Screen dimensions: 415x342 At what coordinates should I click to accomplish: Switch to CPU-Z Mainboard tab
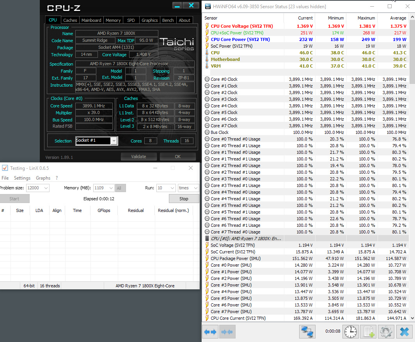tap(91, 20)
